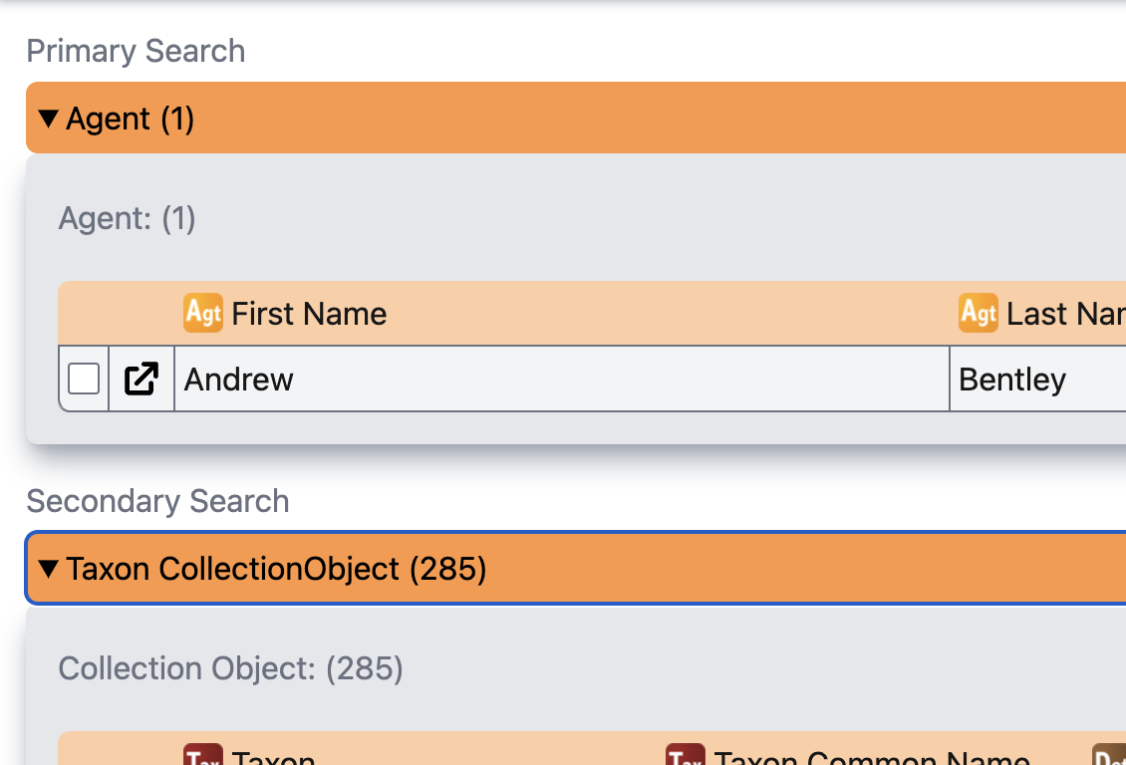Click the disclosure triangle before Agent (1)

(x=48, y=118)
